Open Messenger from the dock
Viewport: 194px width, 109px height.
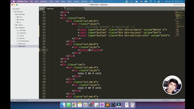[102, 105]
